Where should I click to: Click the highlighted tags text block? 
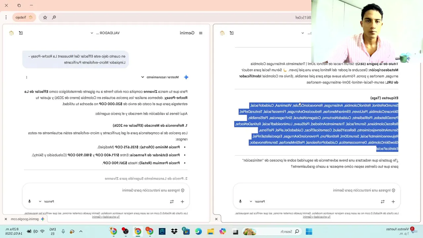pyautogui.click(x=317, y=127)
